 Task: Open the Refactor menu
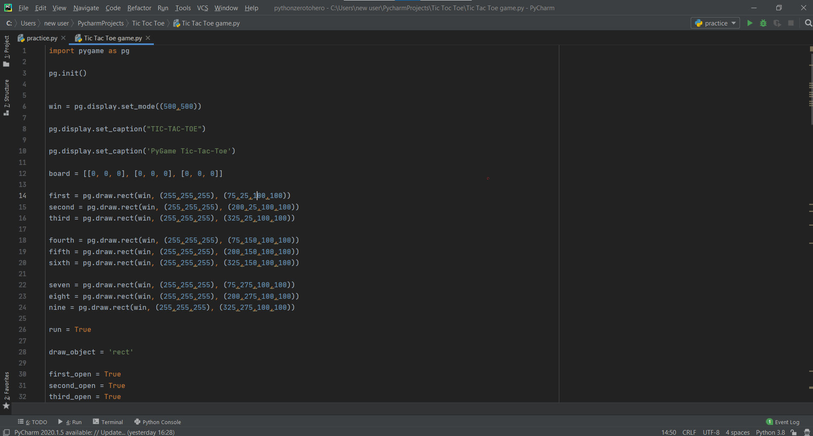(x=139, y=8)
